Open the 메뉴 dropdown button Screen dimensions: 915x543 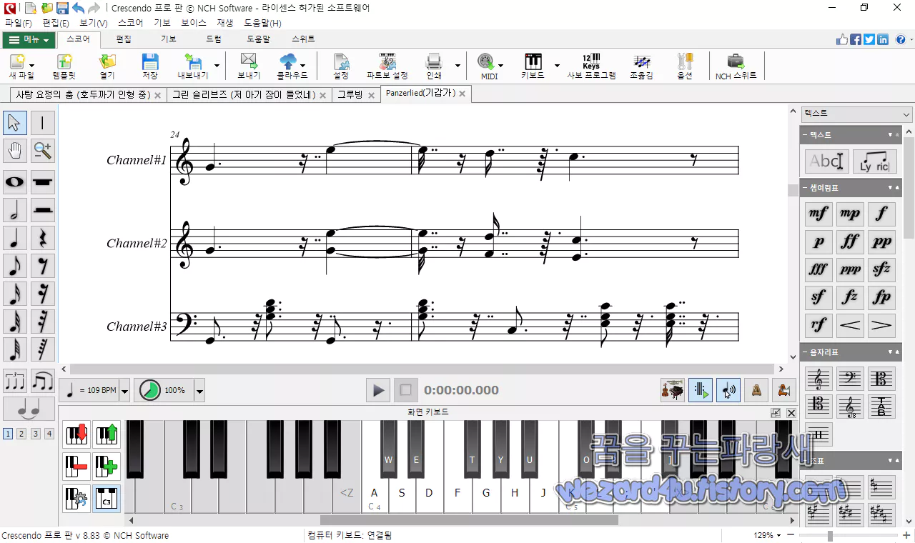click(x=29, y=39)
